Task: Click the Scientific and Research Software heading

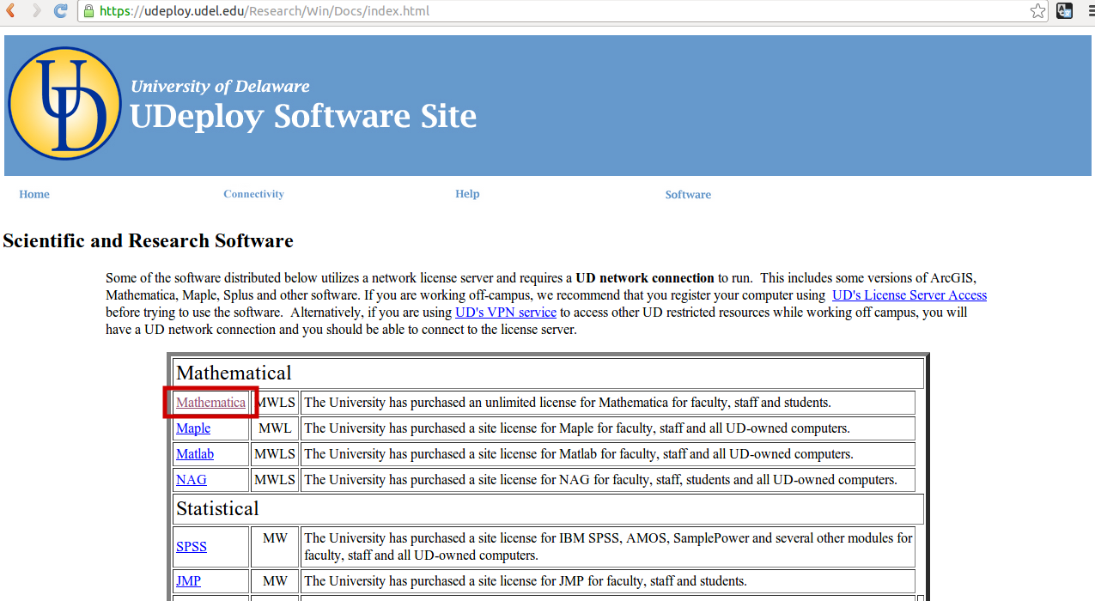Action: coord(148,241)
